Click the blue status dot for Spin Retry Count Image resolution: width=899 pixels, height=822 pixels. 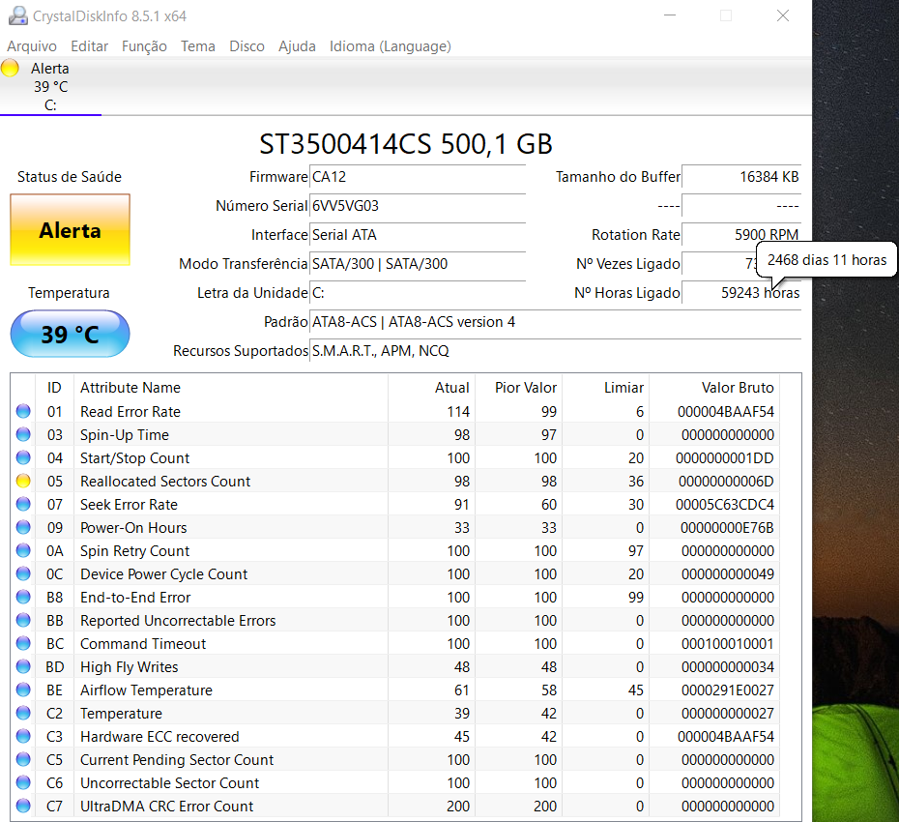pyautogui.click(x=23, y=550)
